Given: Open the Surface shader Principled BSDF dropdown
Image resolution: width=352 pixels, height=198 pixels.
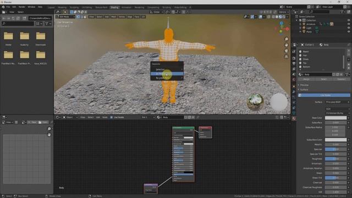Looking at the screenshot, I should 337,102.
